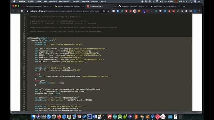Collapse the setTimeout function fold arrow
The height and width of the screenshot is (120, 214).
pyautogui.click(x=26, y=38)
